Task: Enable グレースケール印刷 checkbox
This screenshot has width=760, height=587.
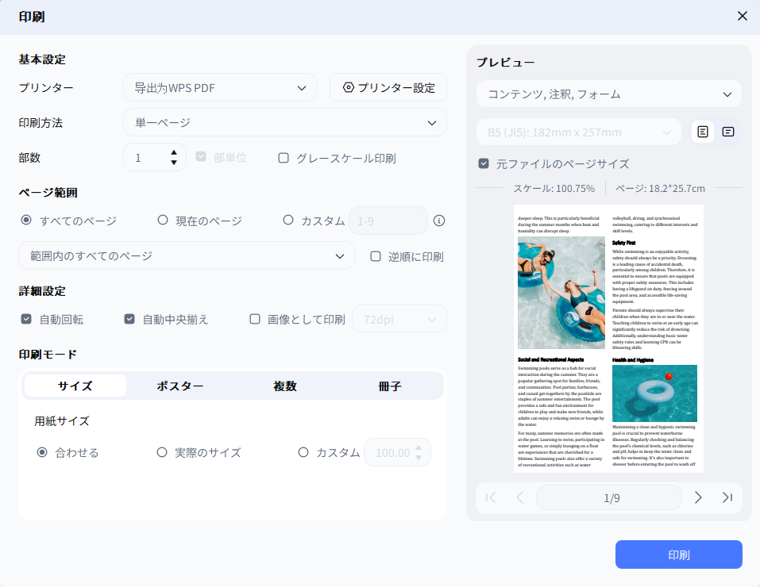Action: click(284, 158)
